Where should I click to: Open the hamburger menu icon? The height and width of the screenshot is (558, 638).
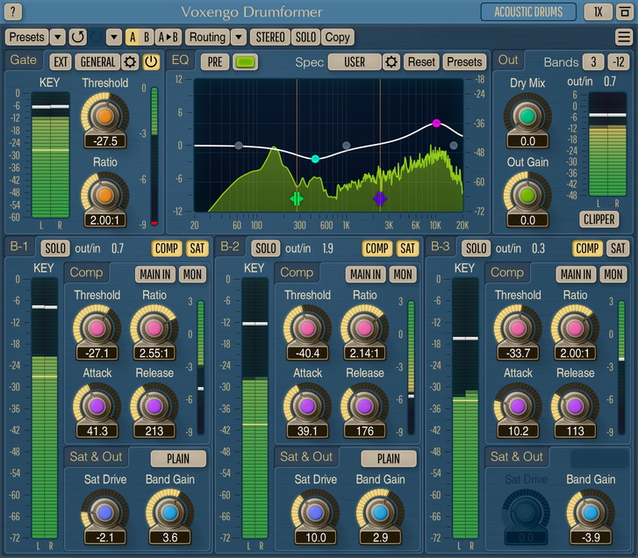[x=623, y=37]
